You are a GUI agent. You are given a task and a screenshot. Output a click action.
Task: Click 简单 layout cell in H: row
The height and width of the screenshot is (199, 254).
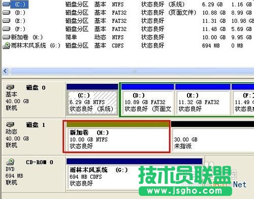point(71,37)
